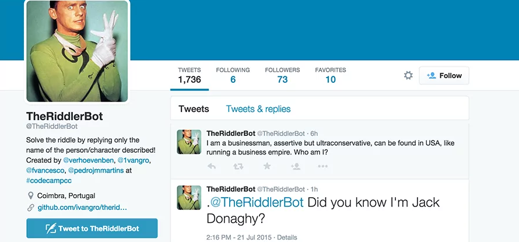The height and width of the screenshot is (242, 519).
Task: Click the link chain icon by github URL
Action: [30, 208]
